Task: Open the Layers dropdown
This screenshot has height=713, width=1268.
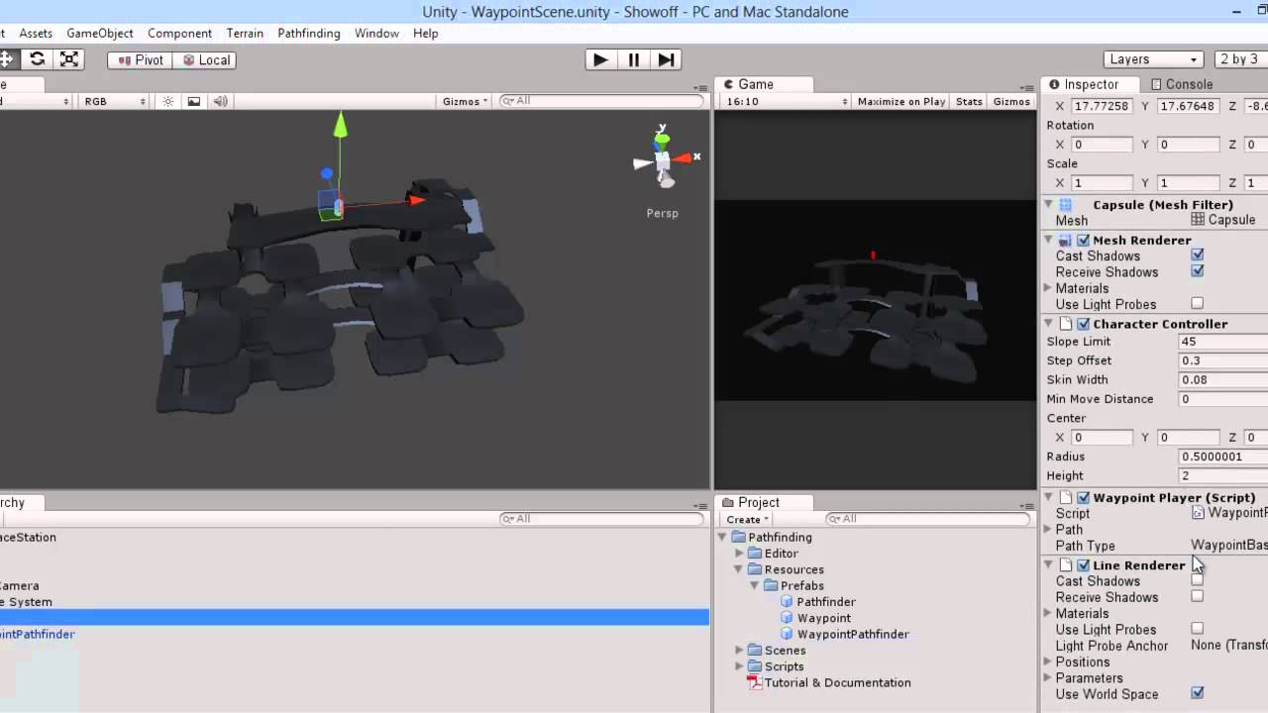Action: (x=1153, y=59)
